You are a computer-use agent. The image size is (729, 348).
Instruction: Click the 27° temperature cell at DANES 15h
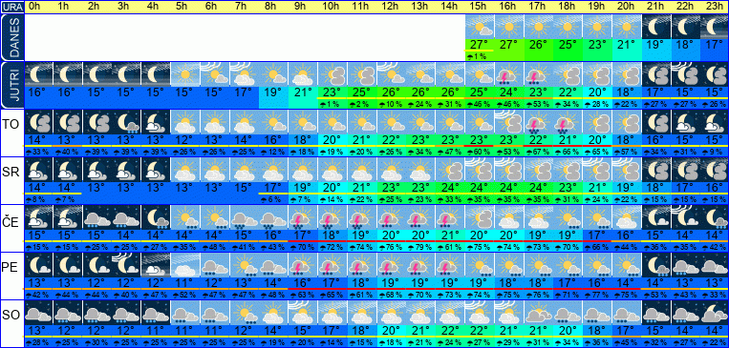479,45
